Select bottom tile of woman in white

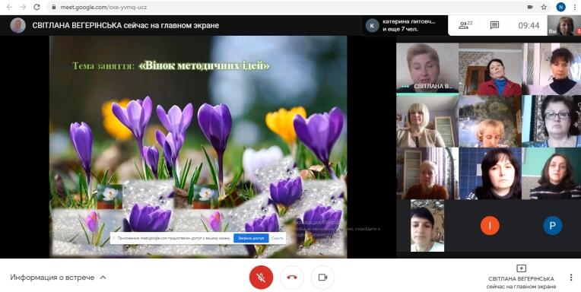click(x=427, y=226)
